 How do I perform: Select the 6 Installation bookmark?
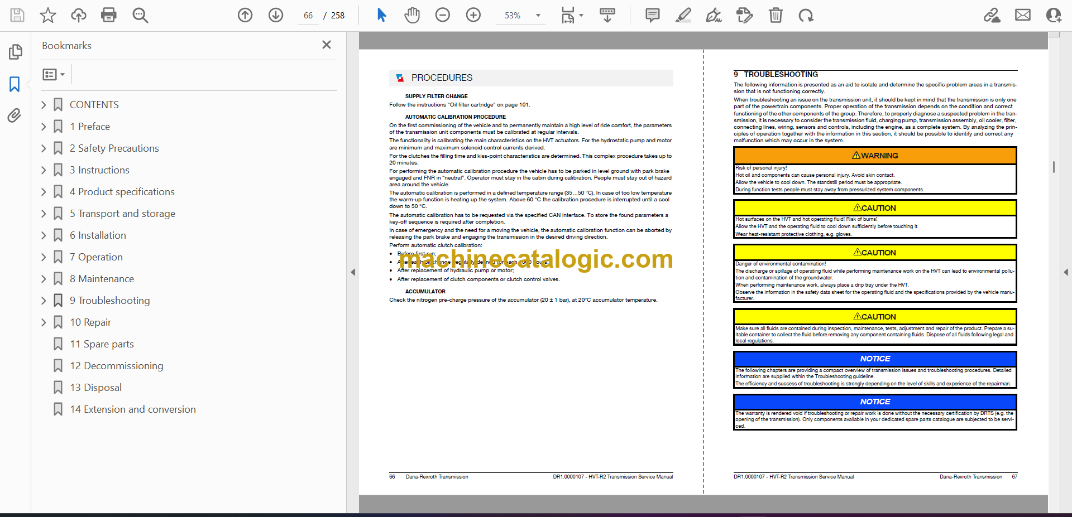[x=98, y=235]
